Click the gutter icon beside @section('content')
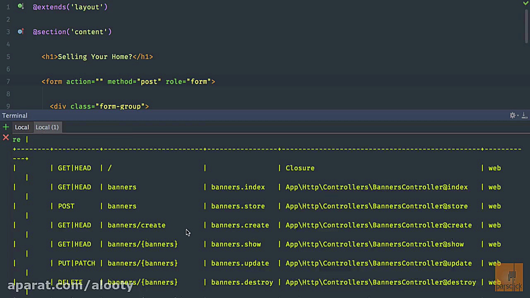Viewport: 530px width, 298px height. click(x=20, y=31)
